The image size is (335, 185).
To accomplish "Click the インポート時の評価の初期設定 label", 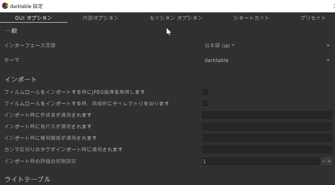I will [x=40, y=161].
